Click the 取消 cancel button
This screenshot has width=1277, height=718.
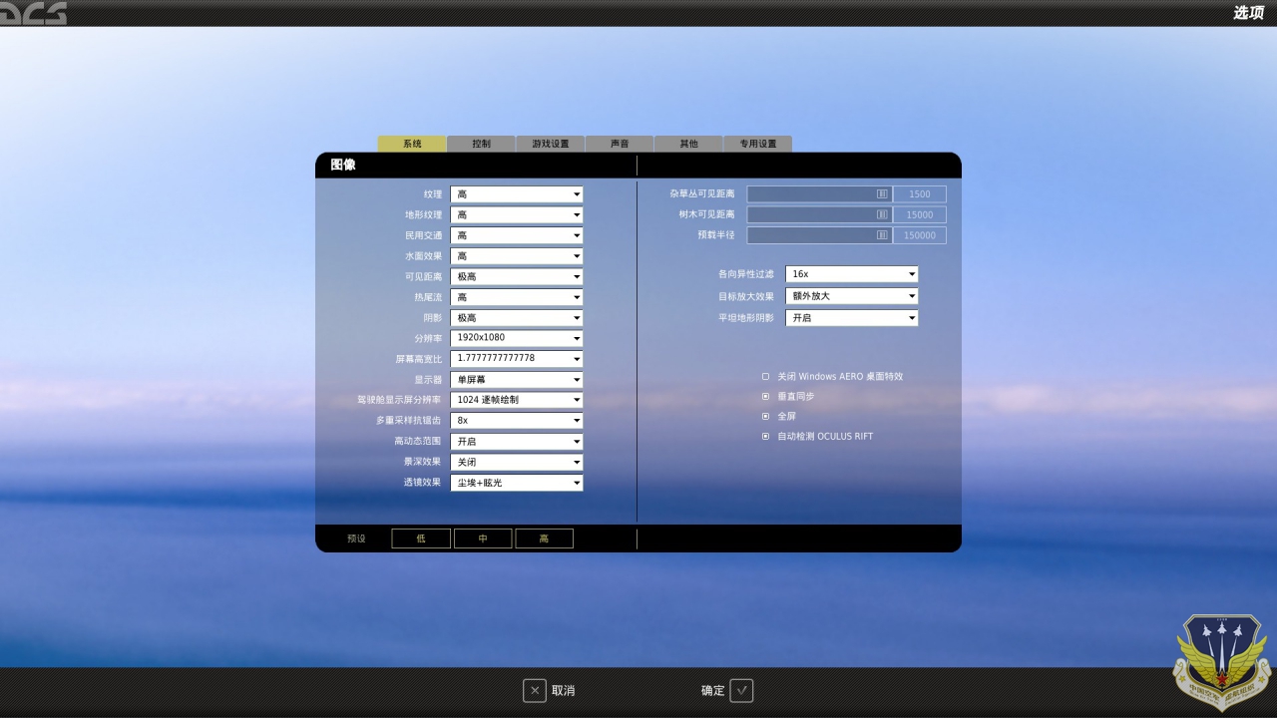[550, 690]
